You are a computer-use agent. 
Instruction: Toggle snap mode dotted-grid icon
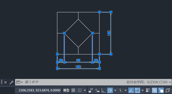[x=80, y=90]
